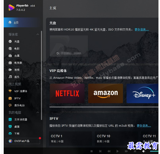Click the fast forward button
This screenshot has height=154, width=160.
point(126,151)
